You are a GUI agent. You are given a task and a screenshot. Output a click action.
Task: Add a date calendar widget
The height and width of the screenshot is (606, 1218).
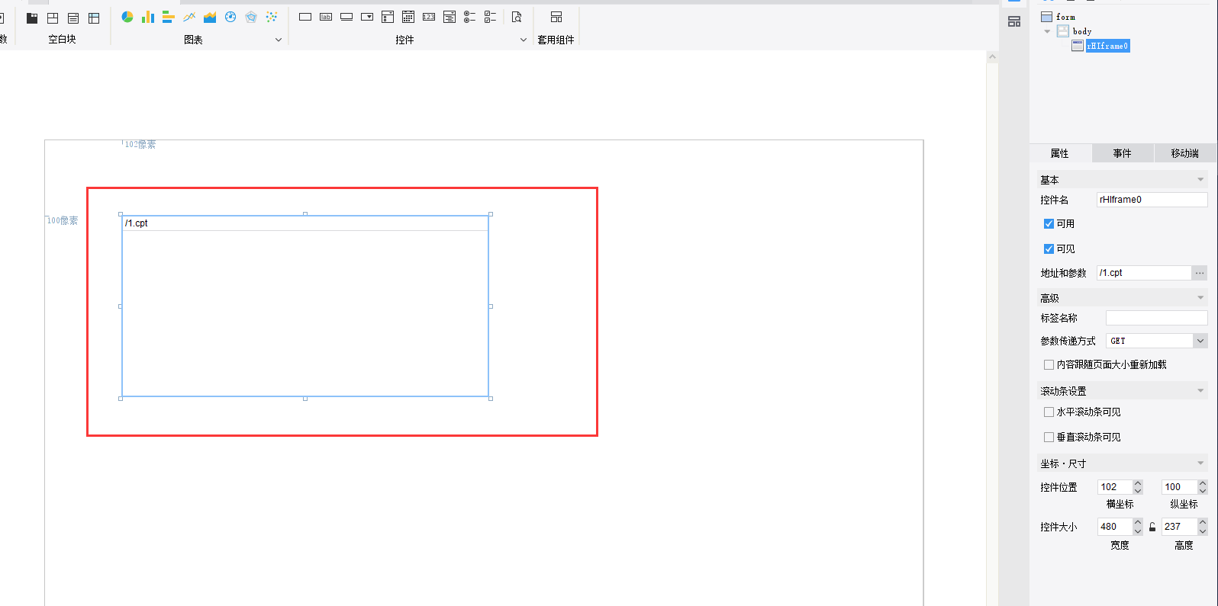click(408, 17)
